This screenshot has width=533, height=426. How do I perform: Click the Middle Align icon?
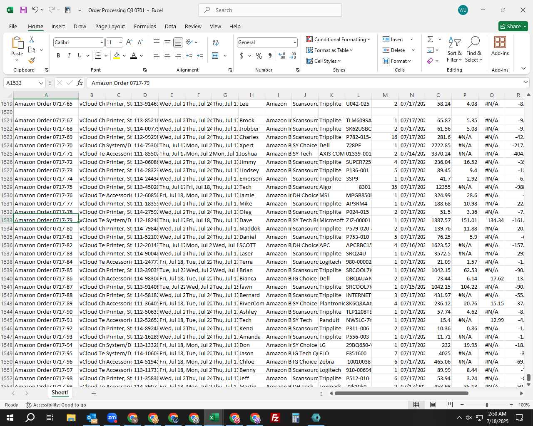(x=167, y=42)
